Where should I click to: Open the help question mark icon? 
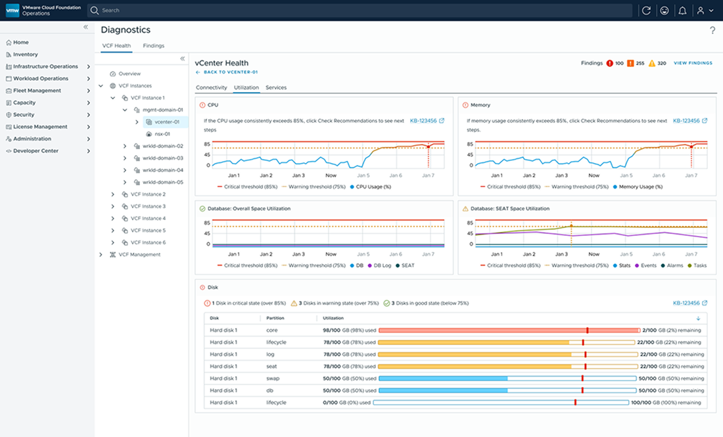[x=712, y=30]
